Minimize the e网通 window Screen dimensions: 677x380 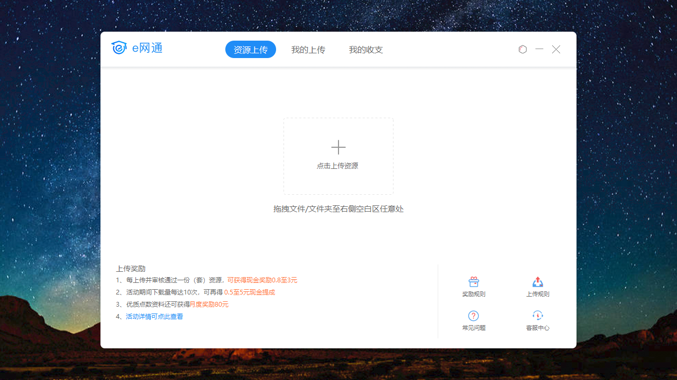[539, 49]
